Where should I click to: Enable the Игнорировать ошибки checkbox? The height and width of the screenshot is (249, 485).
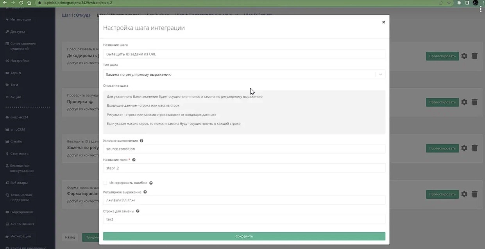pos(105,183)
